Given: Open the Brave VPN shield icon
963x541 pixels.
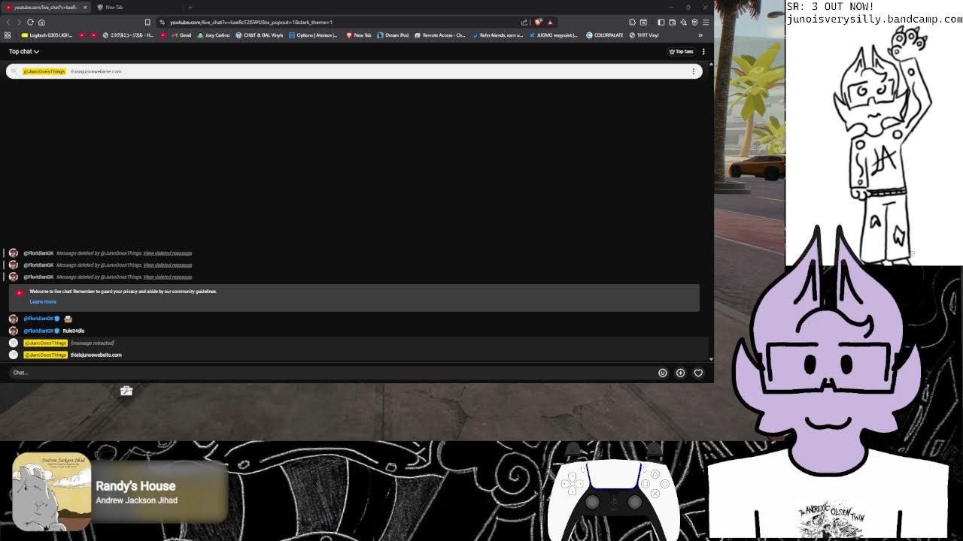Looking at the screenshot, I should 694,22.
